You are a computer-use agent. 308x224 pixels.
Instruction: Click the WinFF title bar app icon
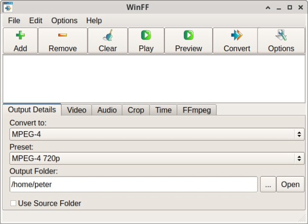7,7
